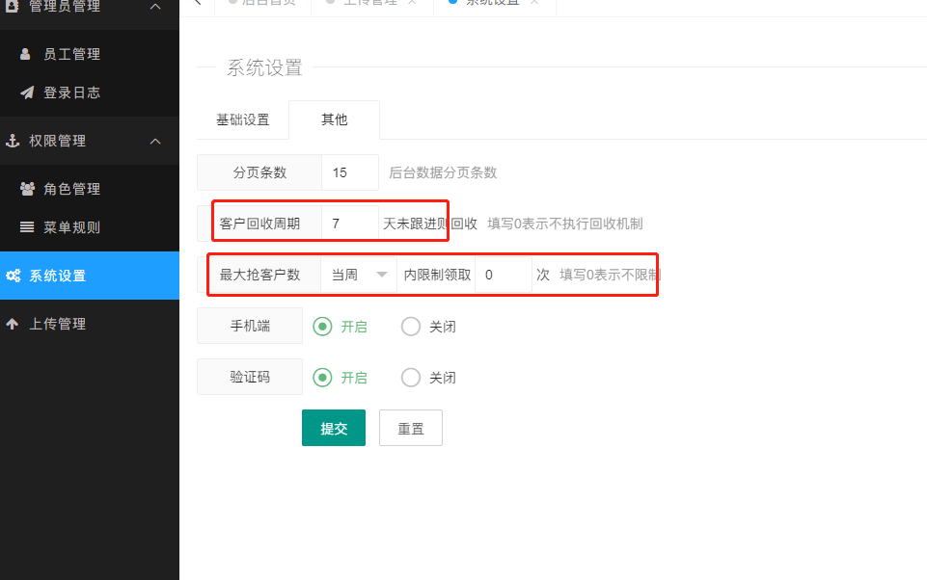Click the 分页条数 input showing 15
Viewport: 927px width, 580px height.
[349, 172]
